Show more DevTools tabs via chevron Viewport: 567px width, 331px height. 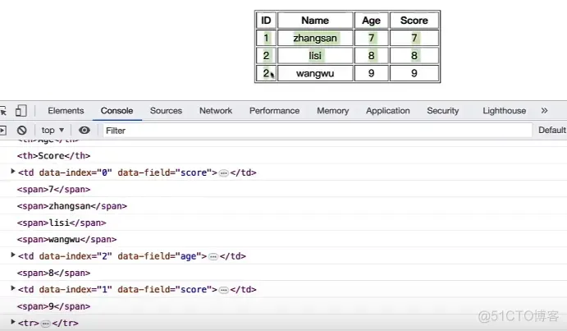(544, 111)
